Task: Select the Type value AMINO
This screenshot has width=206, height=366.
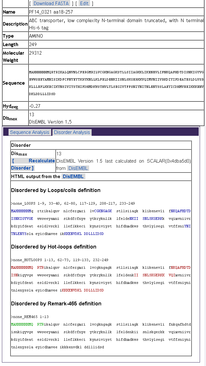Action: (x=36, y=36)
